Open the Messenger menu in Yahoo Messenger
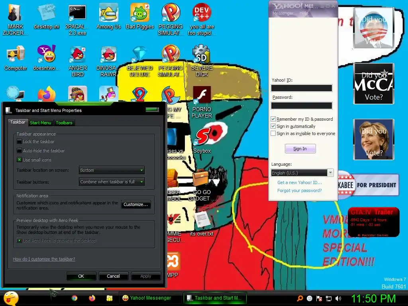 (x=282, y=13)
